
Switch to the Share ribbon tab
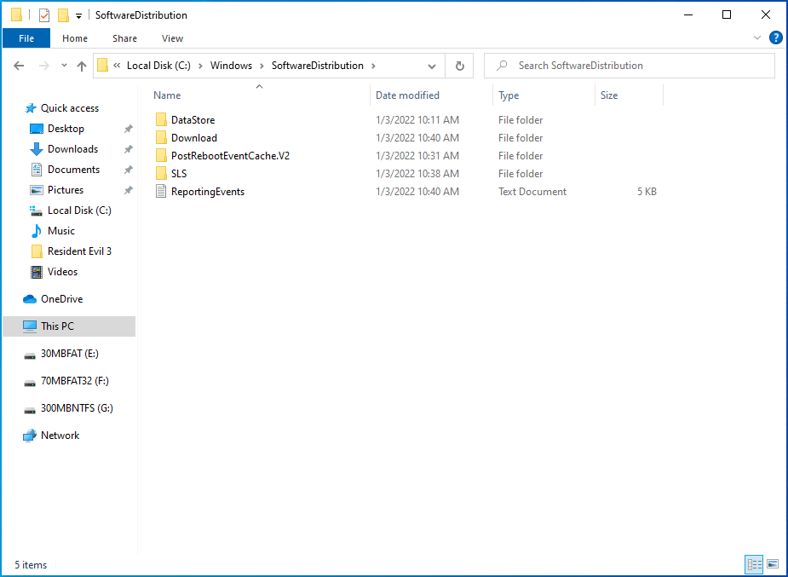click(x=124, y=38)
